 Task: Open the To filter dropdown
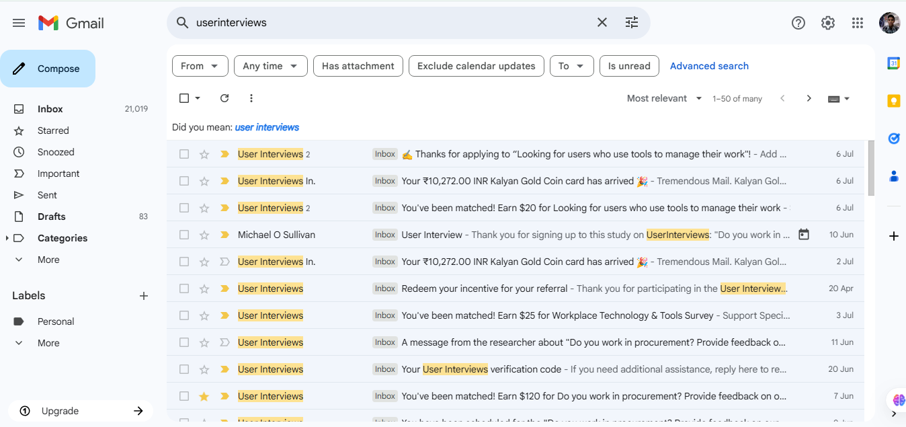coord(572,66)
